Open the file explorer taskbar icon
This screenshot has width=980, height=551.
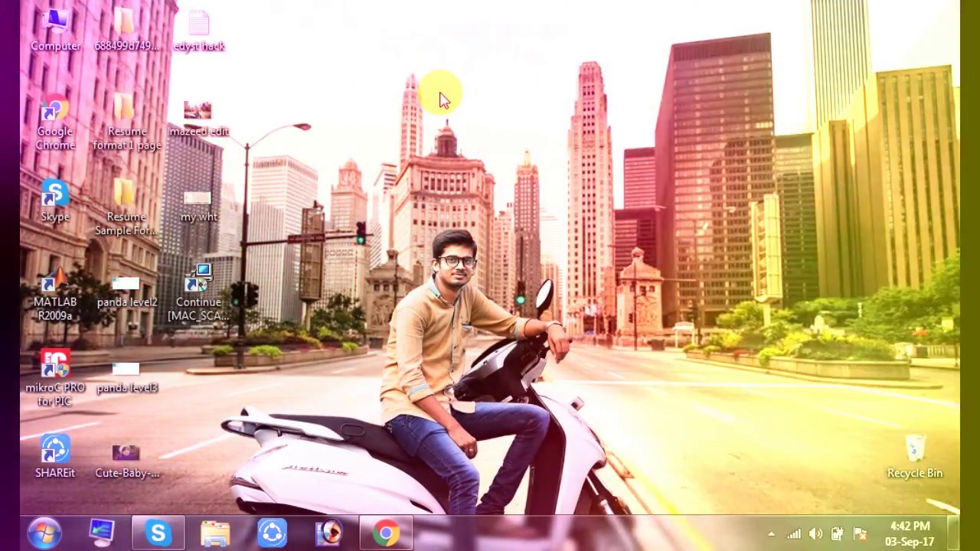click(215, 533)
